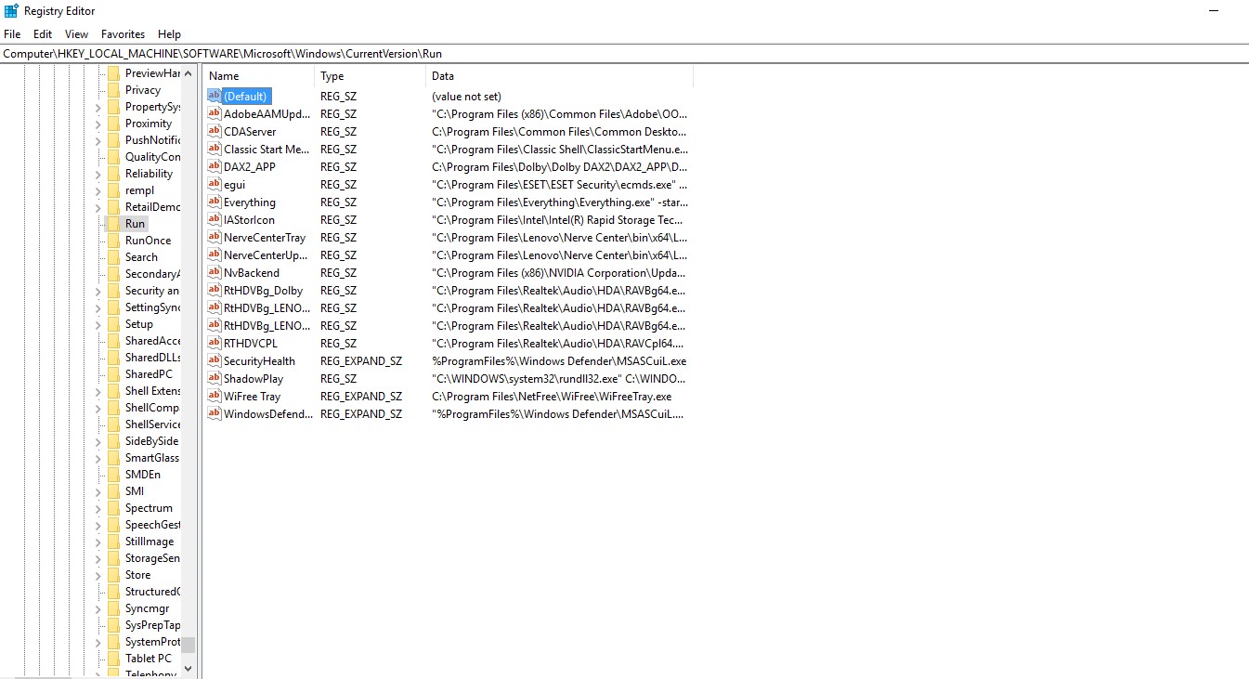The image size is (1249, 679).
Task: Click the tree pane scrollbar down arrow
Action: (189, 668)
